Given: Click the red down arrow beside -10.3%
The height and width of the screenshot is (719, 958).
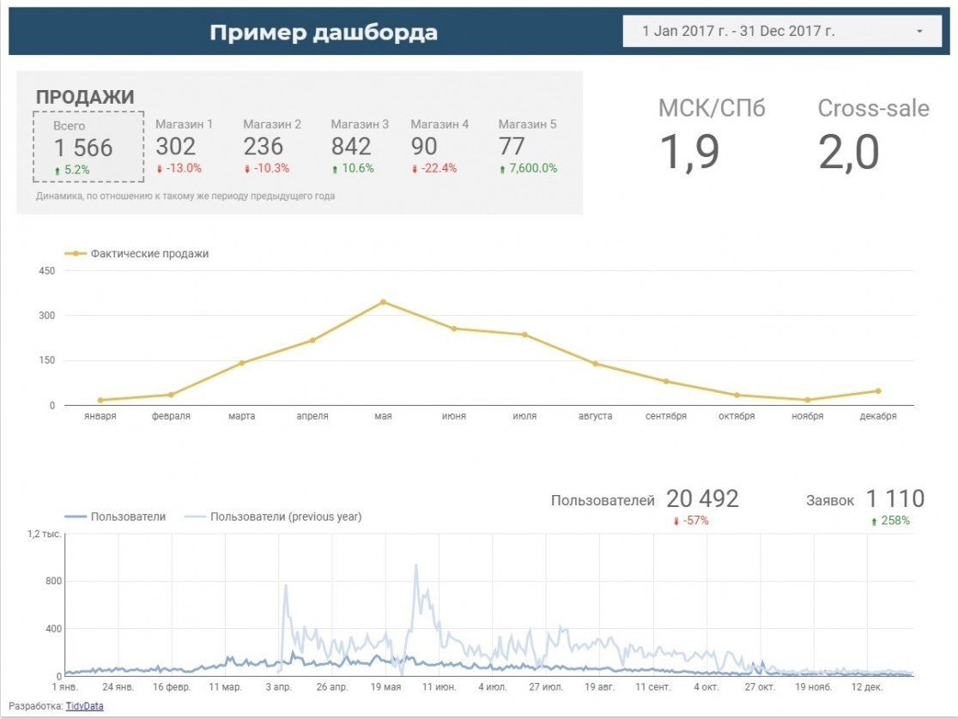Looking at the screenshot, I should pyautogui.click(x=247, y=169).
